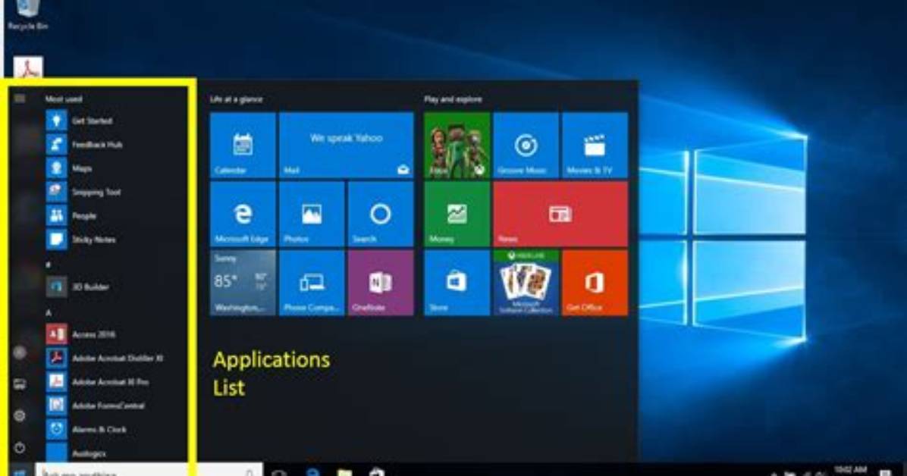Open Adobe Acrobat XI Pro icon
This screenshot has width=907, height=476.
click(57, 382)
